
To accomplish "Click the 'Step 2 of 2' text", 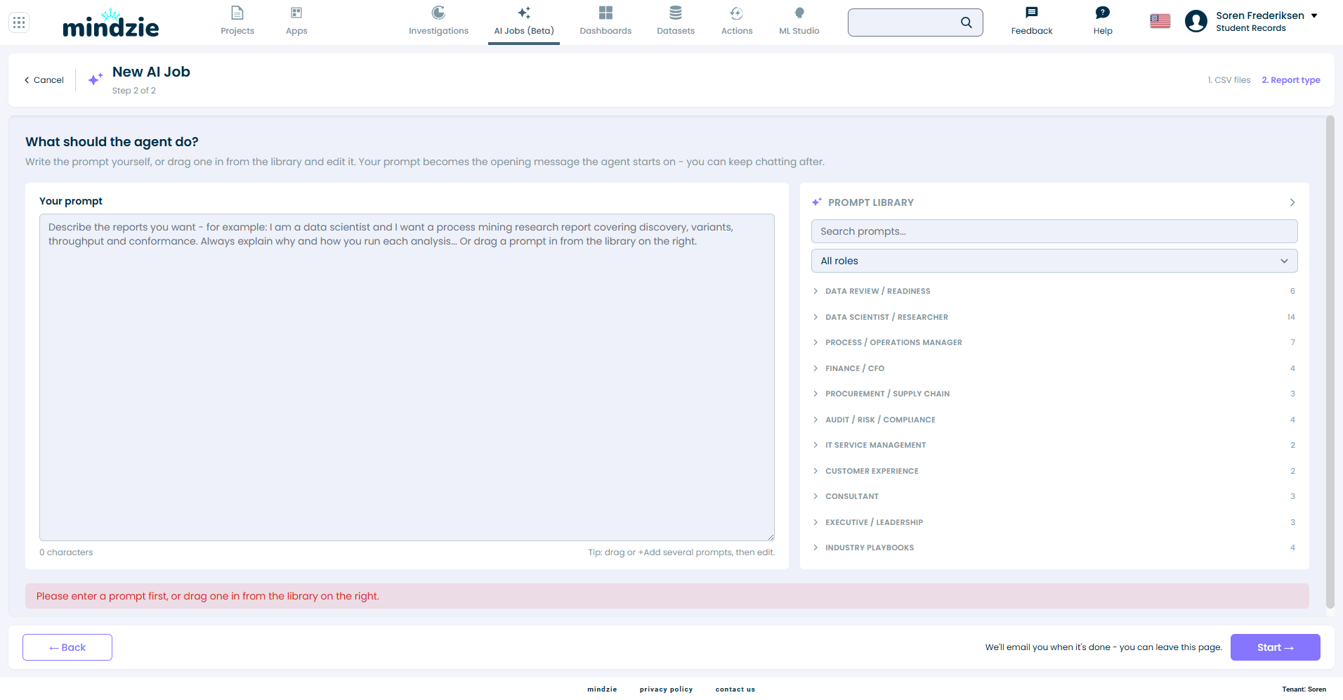I will click(134, 91).
